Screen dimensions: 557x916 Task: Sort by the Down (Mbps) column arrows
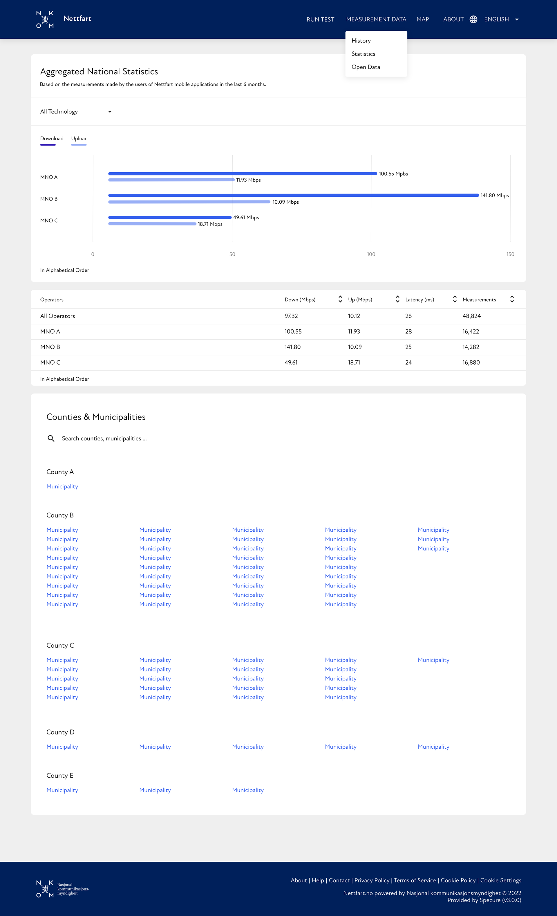click(340, 299)
